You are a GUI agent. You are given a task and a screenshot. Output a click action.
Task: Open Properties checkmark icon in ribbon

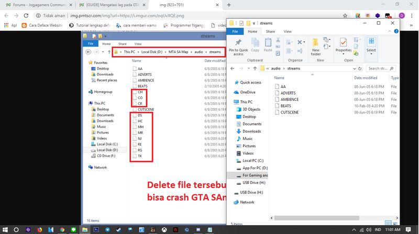[343, 42]
